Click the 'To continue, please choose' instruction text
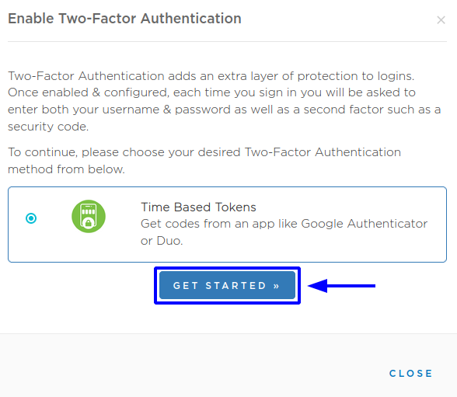Image resolution: width=457 pixels, height=397 pixels. click(204, 161)
